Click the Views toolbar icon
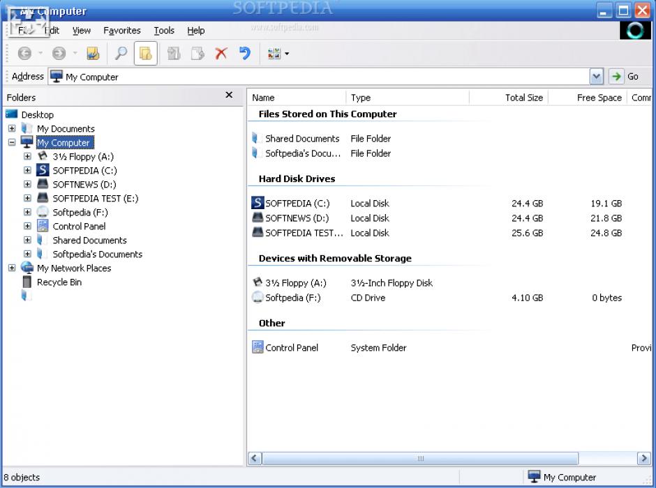Image resolution: width=656 pixels, height=488 pixels. click(x=274, y=53)
